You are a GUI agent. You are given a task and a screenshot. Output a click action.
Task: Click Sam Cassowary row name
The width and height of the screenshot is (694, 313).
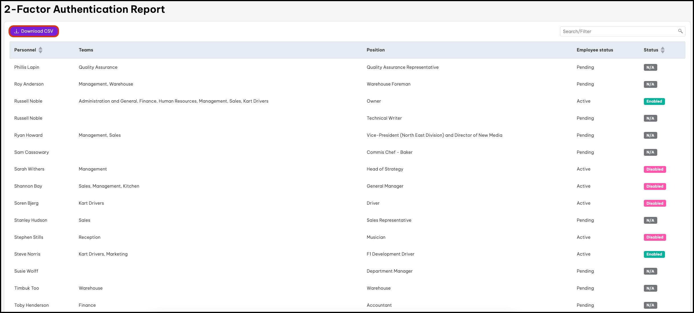[x=31, y=152]
